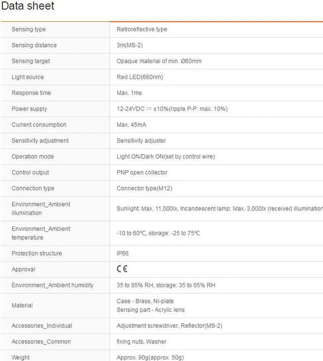
Task: Click the "Data sheet" heading
Action: 28,7
